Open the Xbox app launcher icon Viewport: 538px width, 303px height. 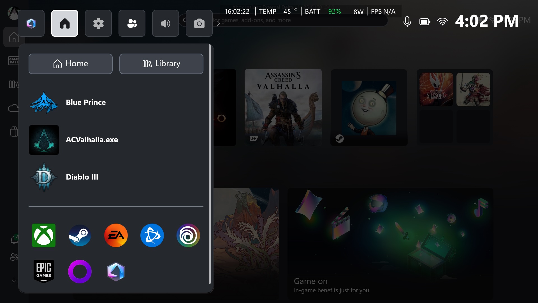[44, 235]
